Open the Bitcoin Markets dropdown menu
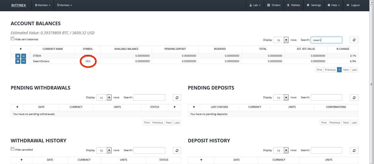The height and width of the screenshot is (164, 374). point(43,5)
